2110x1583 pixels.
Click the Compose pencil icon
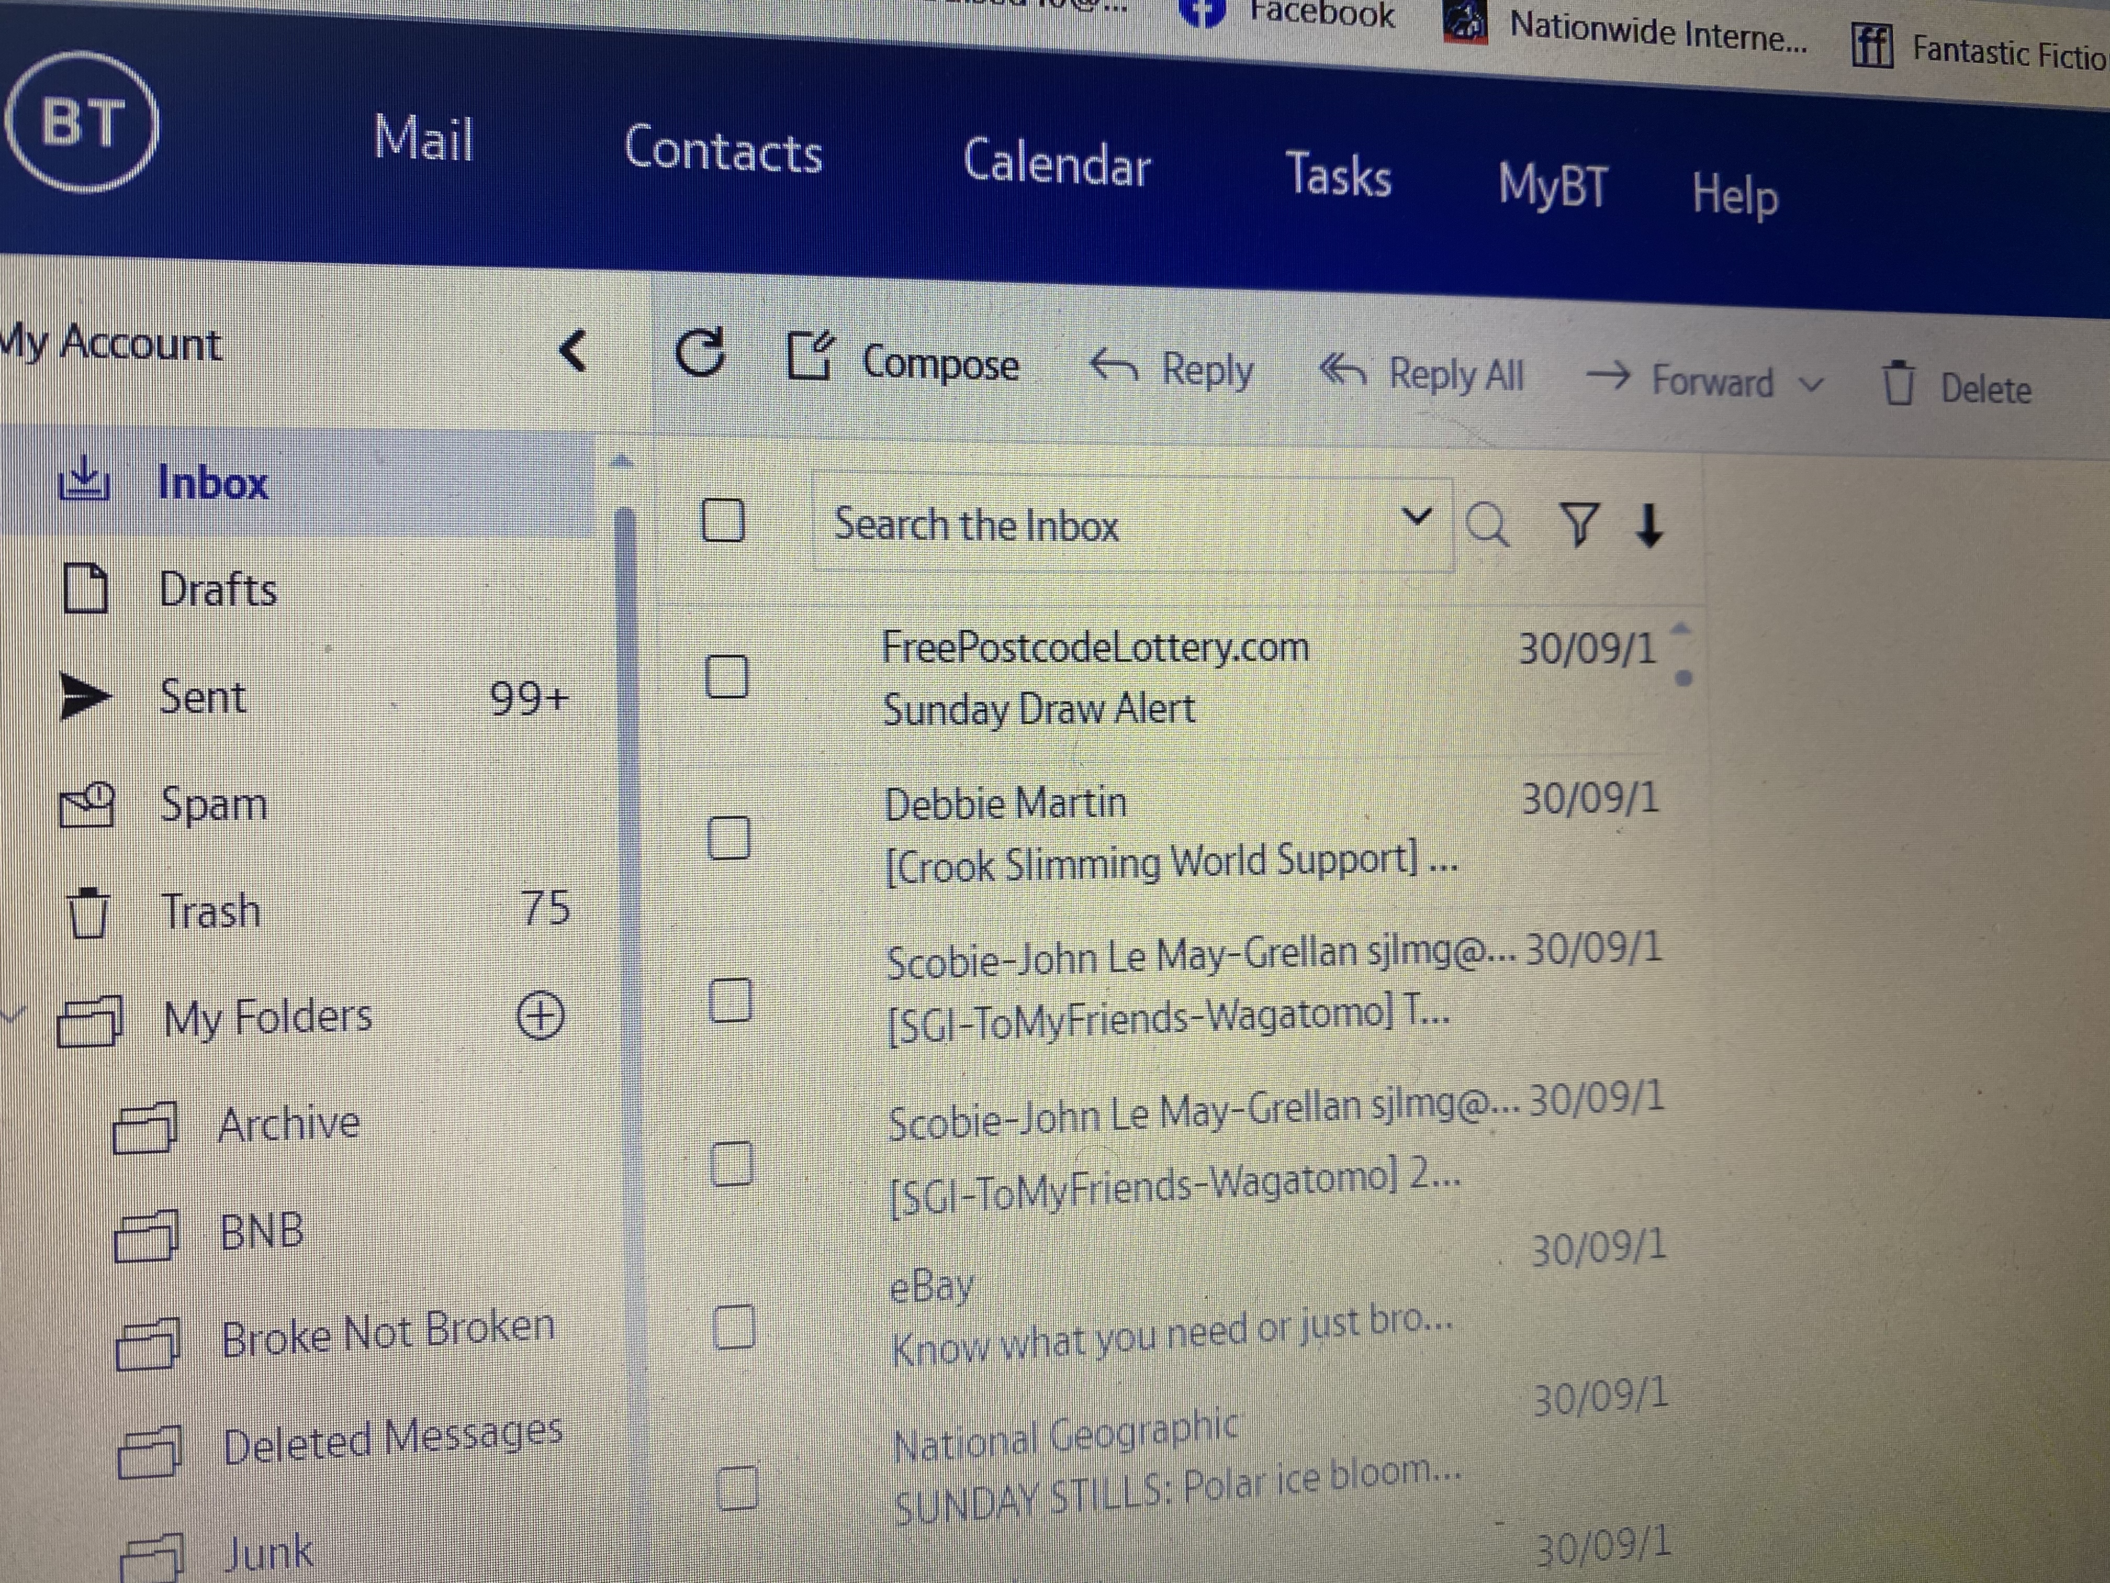[x=810, y=356]
